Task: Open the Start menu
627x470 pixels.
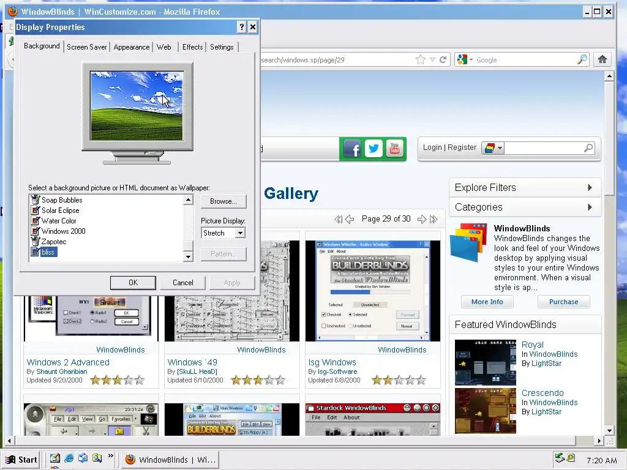Action: [x=21, y=460]
